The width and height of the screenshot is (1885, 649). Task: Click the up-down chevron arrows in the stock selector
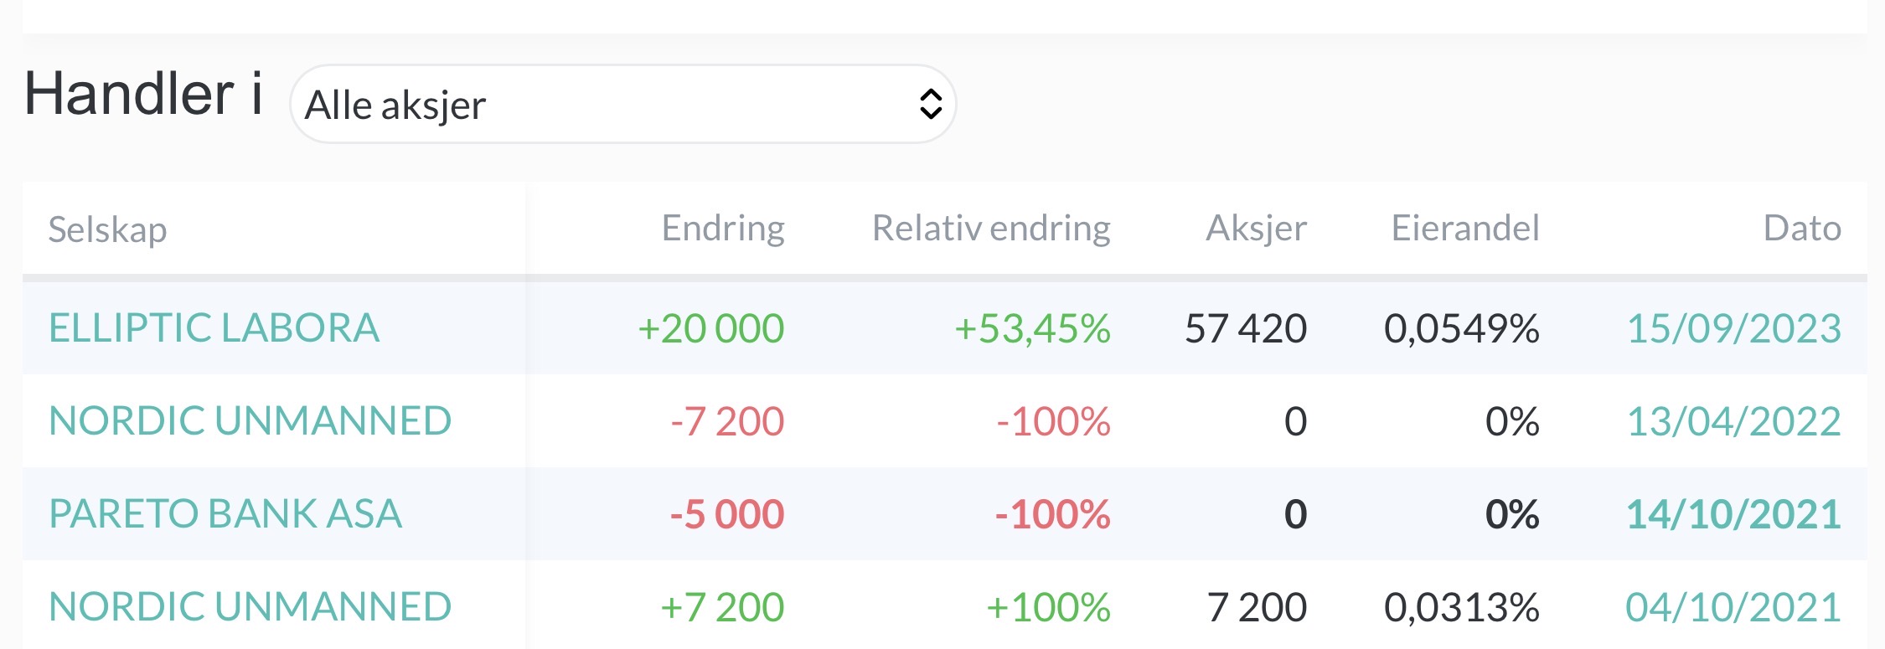(930, 105)
